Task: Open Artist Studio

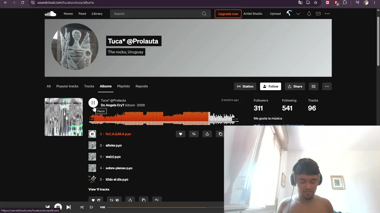Action: [x=253, y=14]
